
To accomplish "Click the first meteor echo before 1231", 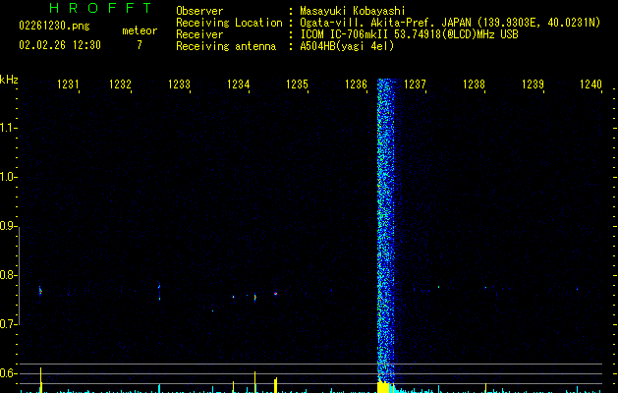I will click(40, 291).
